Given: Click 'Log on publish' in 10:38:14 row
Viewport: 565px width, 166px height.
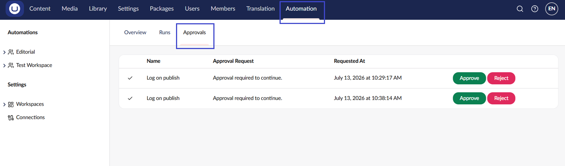Looking at the screenshot, I should [x=163, y=98].
